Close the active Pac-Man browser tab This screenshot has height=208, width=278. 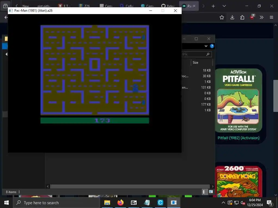194,6
